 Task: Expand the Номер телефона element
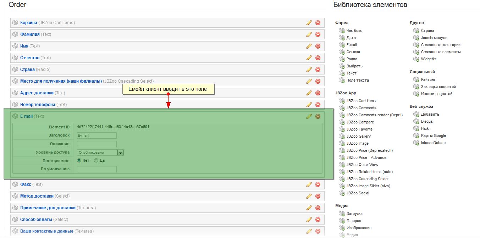[x=38, y=105]
